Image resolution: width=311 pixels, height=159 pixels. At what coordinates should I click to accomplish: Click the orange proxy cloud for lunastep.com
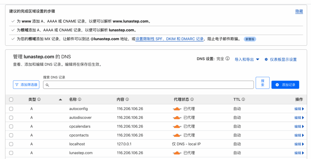tap(177, 153)
